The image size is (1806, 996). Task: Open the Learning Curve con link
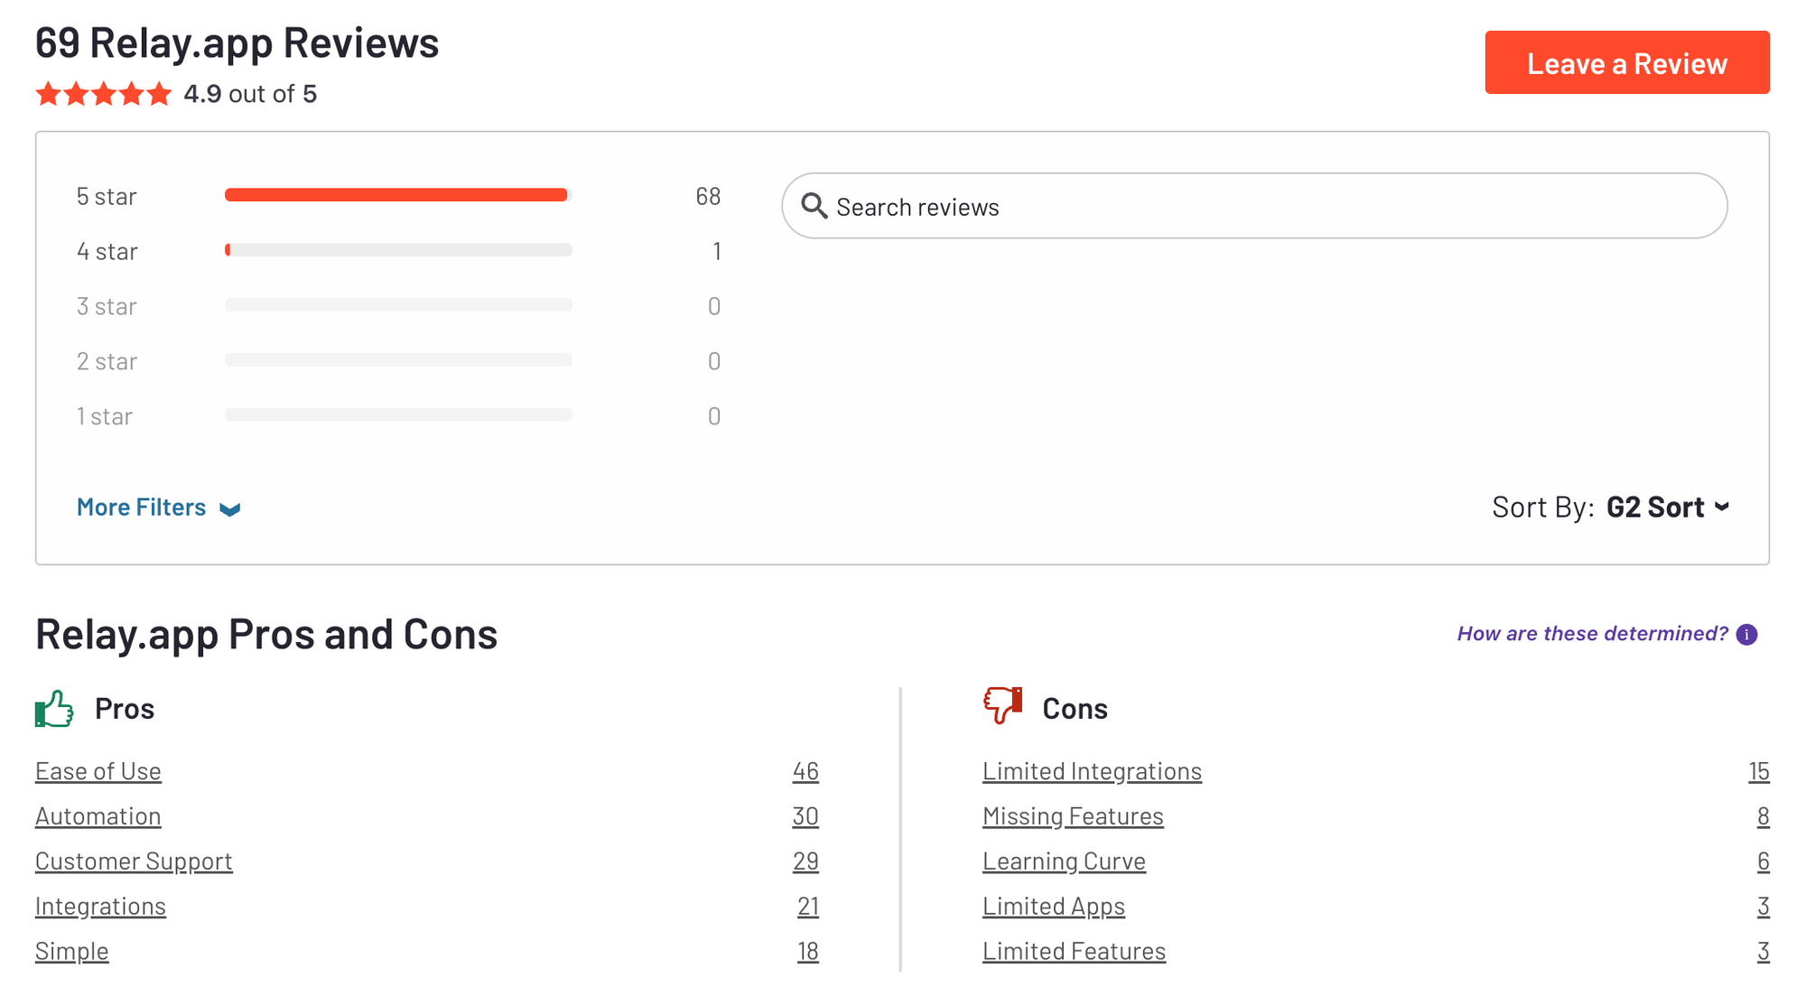[x=1064, y=861]
